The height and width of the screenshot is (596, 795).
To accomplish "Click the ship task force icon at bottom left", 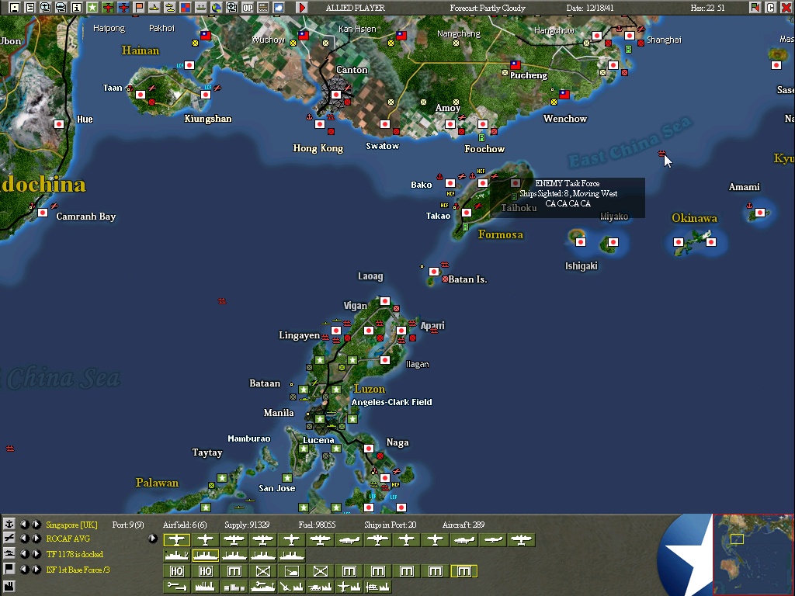I will point(9,553).
